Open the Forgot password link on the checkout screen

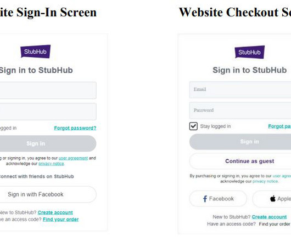tap(279, 126)
